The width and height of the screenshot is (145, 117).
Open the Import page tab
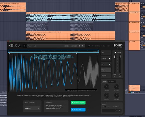pyautogui.click(x=106, y=70)
